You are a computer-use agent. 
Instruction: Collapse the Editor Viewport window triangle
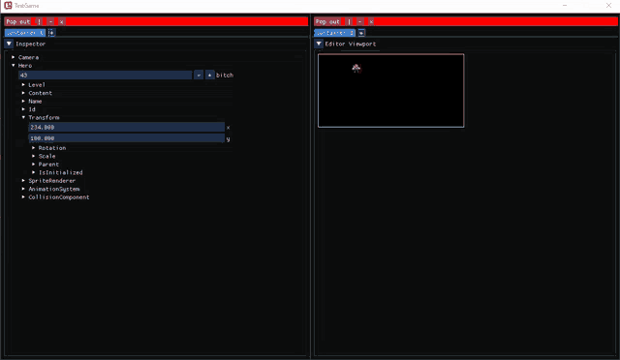coord(319,44)
